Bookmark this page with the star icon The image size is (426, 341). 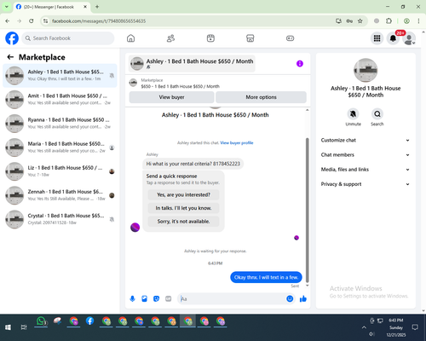(x=360, y=21)
